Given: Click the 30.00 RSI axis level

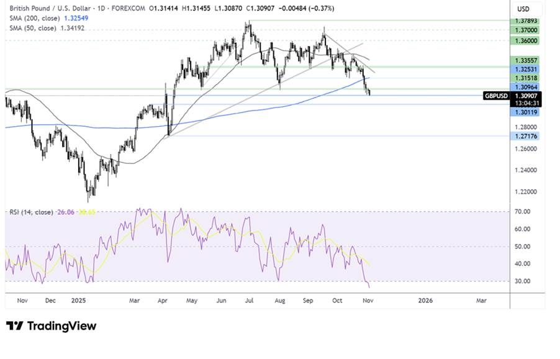Looking at the screenshot, I should [525, 281].
